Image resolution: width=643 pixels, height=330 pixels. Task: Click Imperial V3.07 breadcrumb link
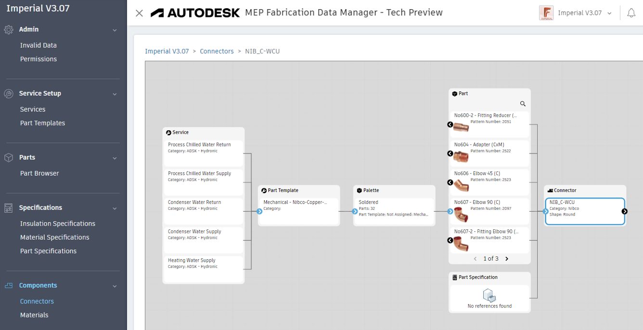[x=167, y=51]
